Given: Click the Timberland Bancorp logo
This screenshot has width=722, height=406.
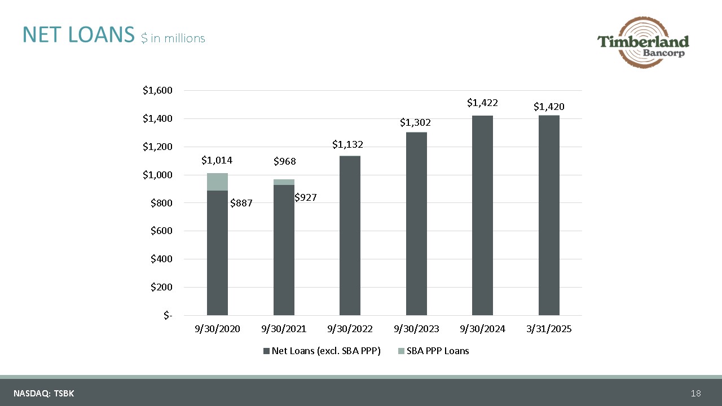Looking at the screenshot, I should (x=643, y=43).
